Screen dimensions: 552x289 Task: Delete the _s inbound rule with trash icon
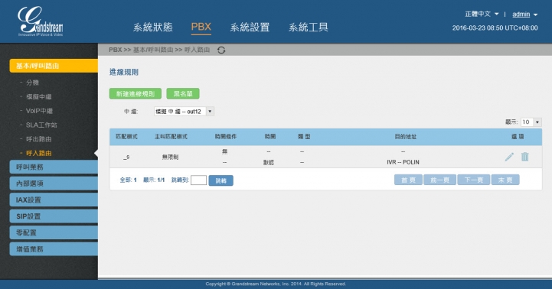525,157
